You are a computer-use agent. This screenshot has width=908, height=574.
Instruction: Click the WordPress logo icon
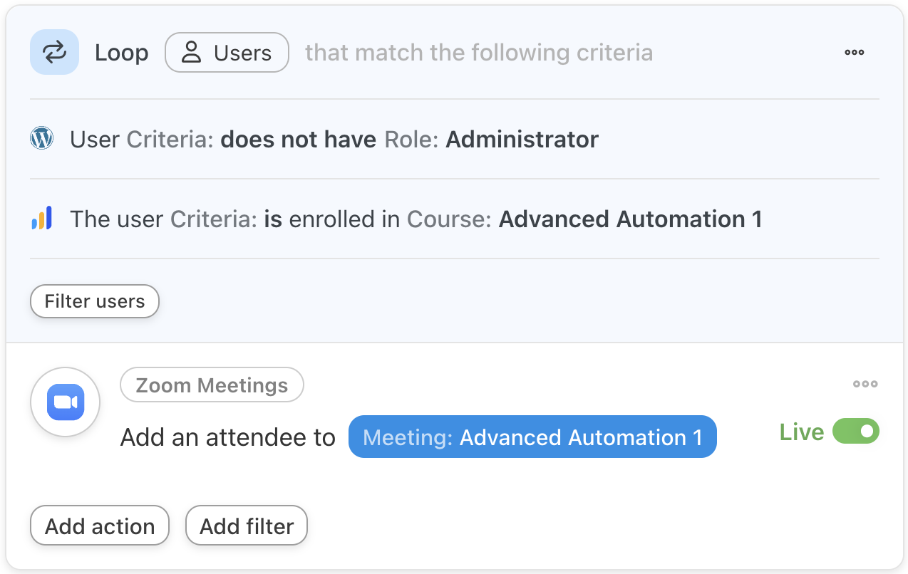click(x=42, y=138)
